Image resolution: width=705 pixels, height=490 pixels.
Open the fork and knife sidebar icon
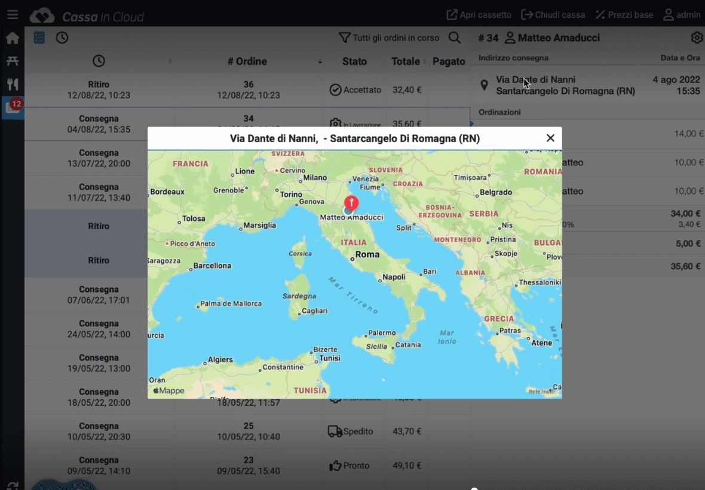13,84
